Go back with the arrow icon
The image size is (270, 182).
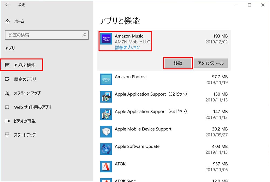[x=7, y=5]
